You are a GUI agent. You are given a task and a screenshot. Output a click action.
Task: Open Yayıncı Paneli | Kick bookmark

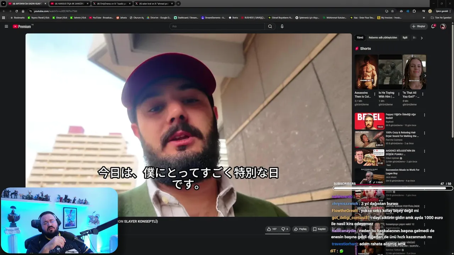tap(38, 17)
